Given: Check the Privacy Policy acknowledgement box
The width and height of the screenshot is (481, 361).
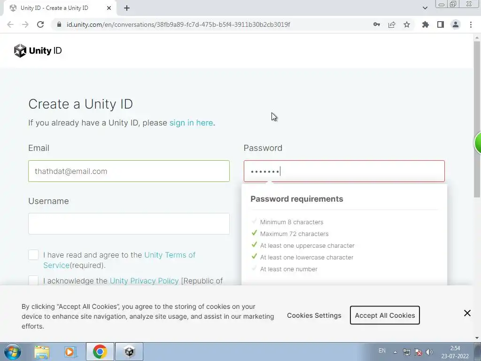Looking at the screenshot, I should coord(33,280).
